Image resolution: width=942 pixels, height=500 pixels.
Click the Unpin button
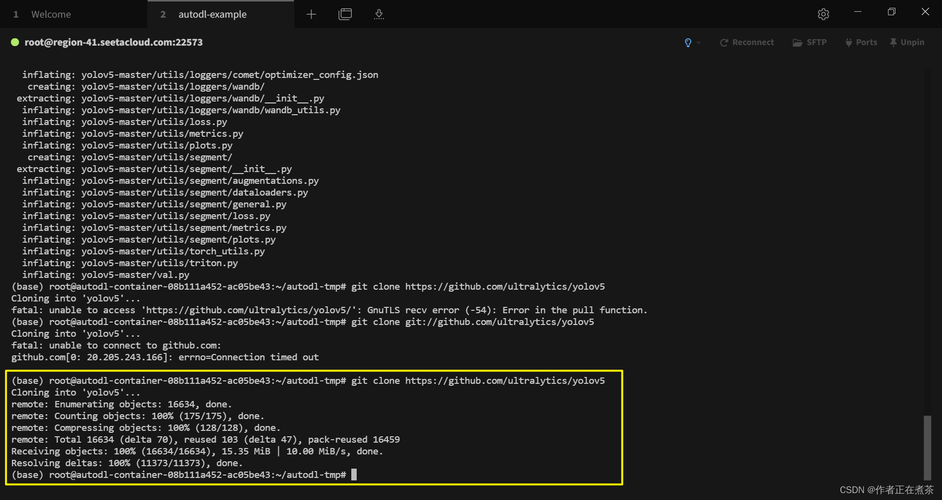(x=907, y=43)
